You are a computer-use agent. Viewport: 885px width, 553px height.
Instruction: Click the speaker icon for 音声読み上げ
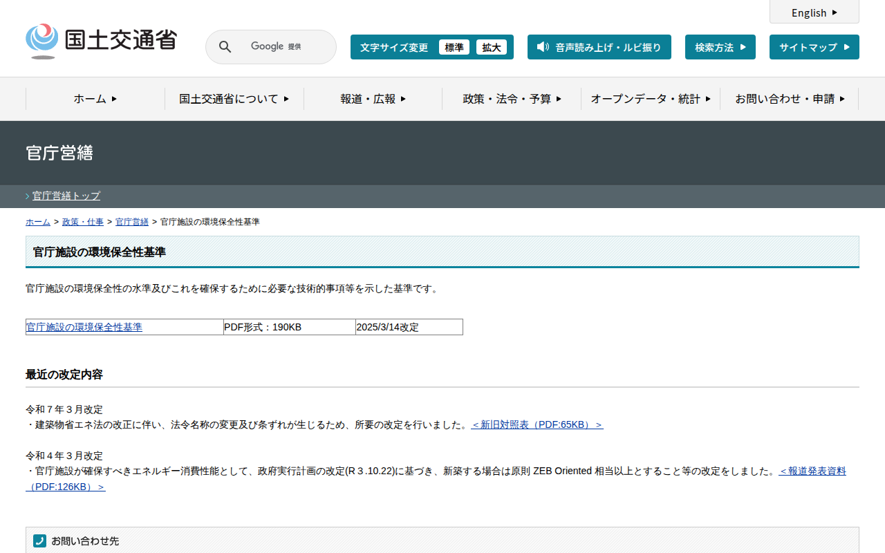point(543,47)
